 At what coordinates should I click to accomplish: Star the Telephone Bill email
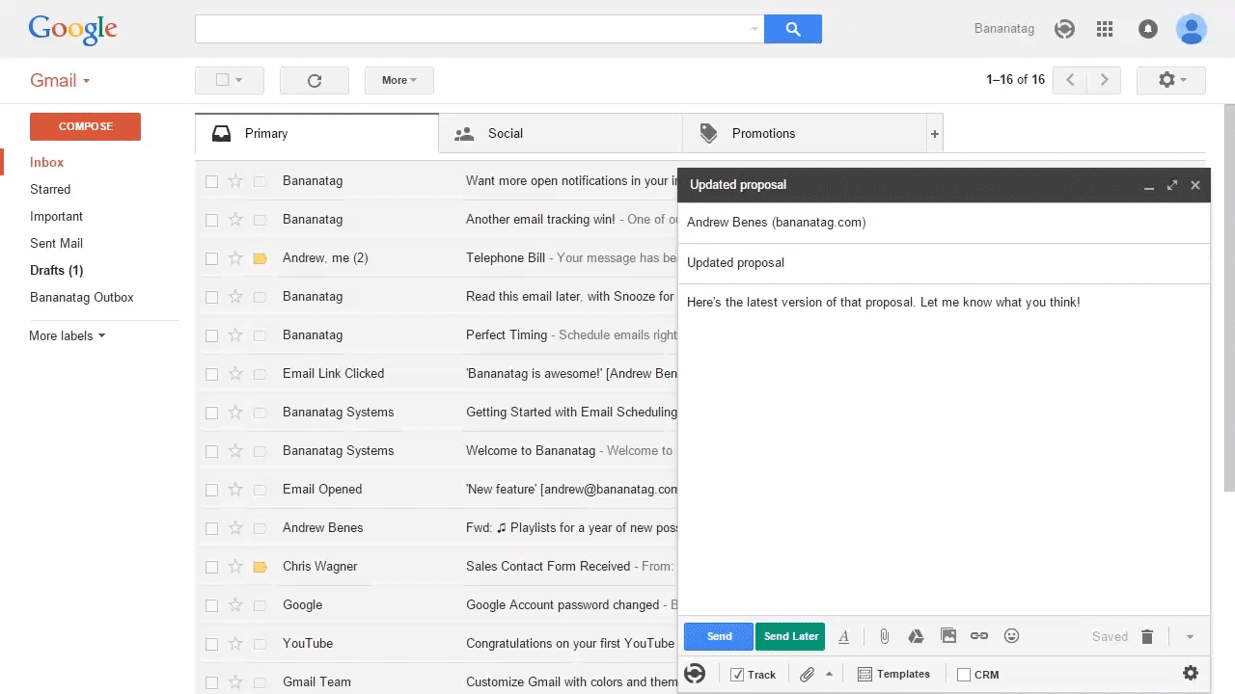coord(235,258)
